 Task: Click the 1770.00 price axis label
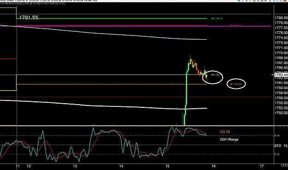click(281, 53)
